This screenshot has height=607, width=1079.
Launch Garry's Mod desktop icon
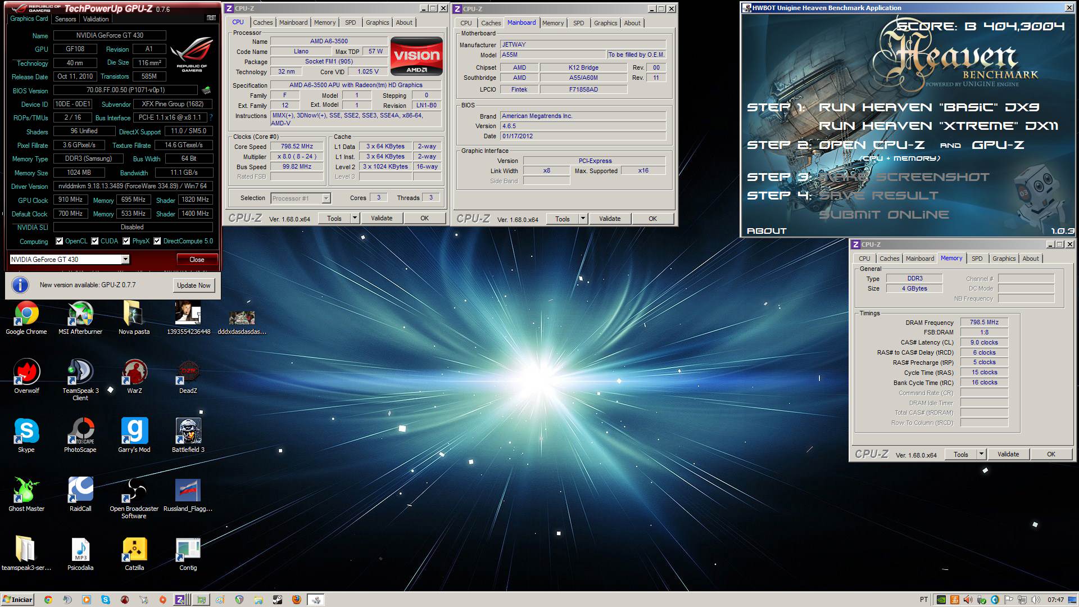[x=134, y=435]
